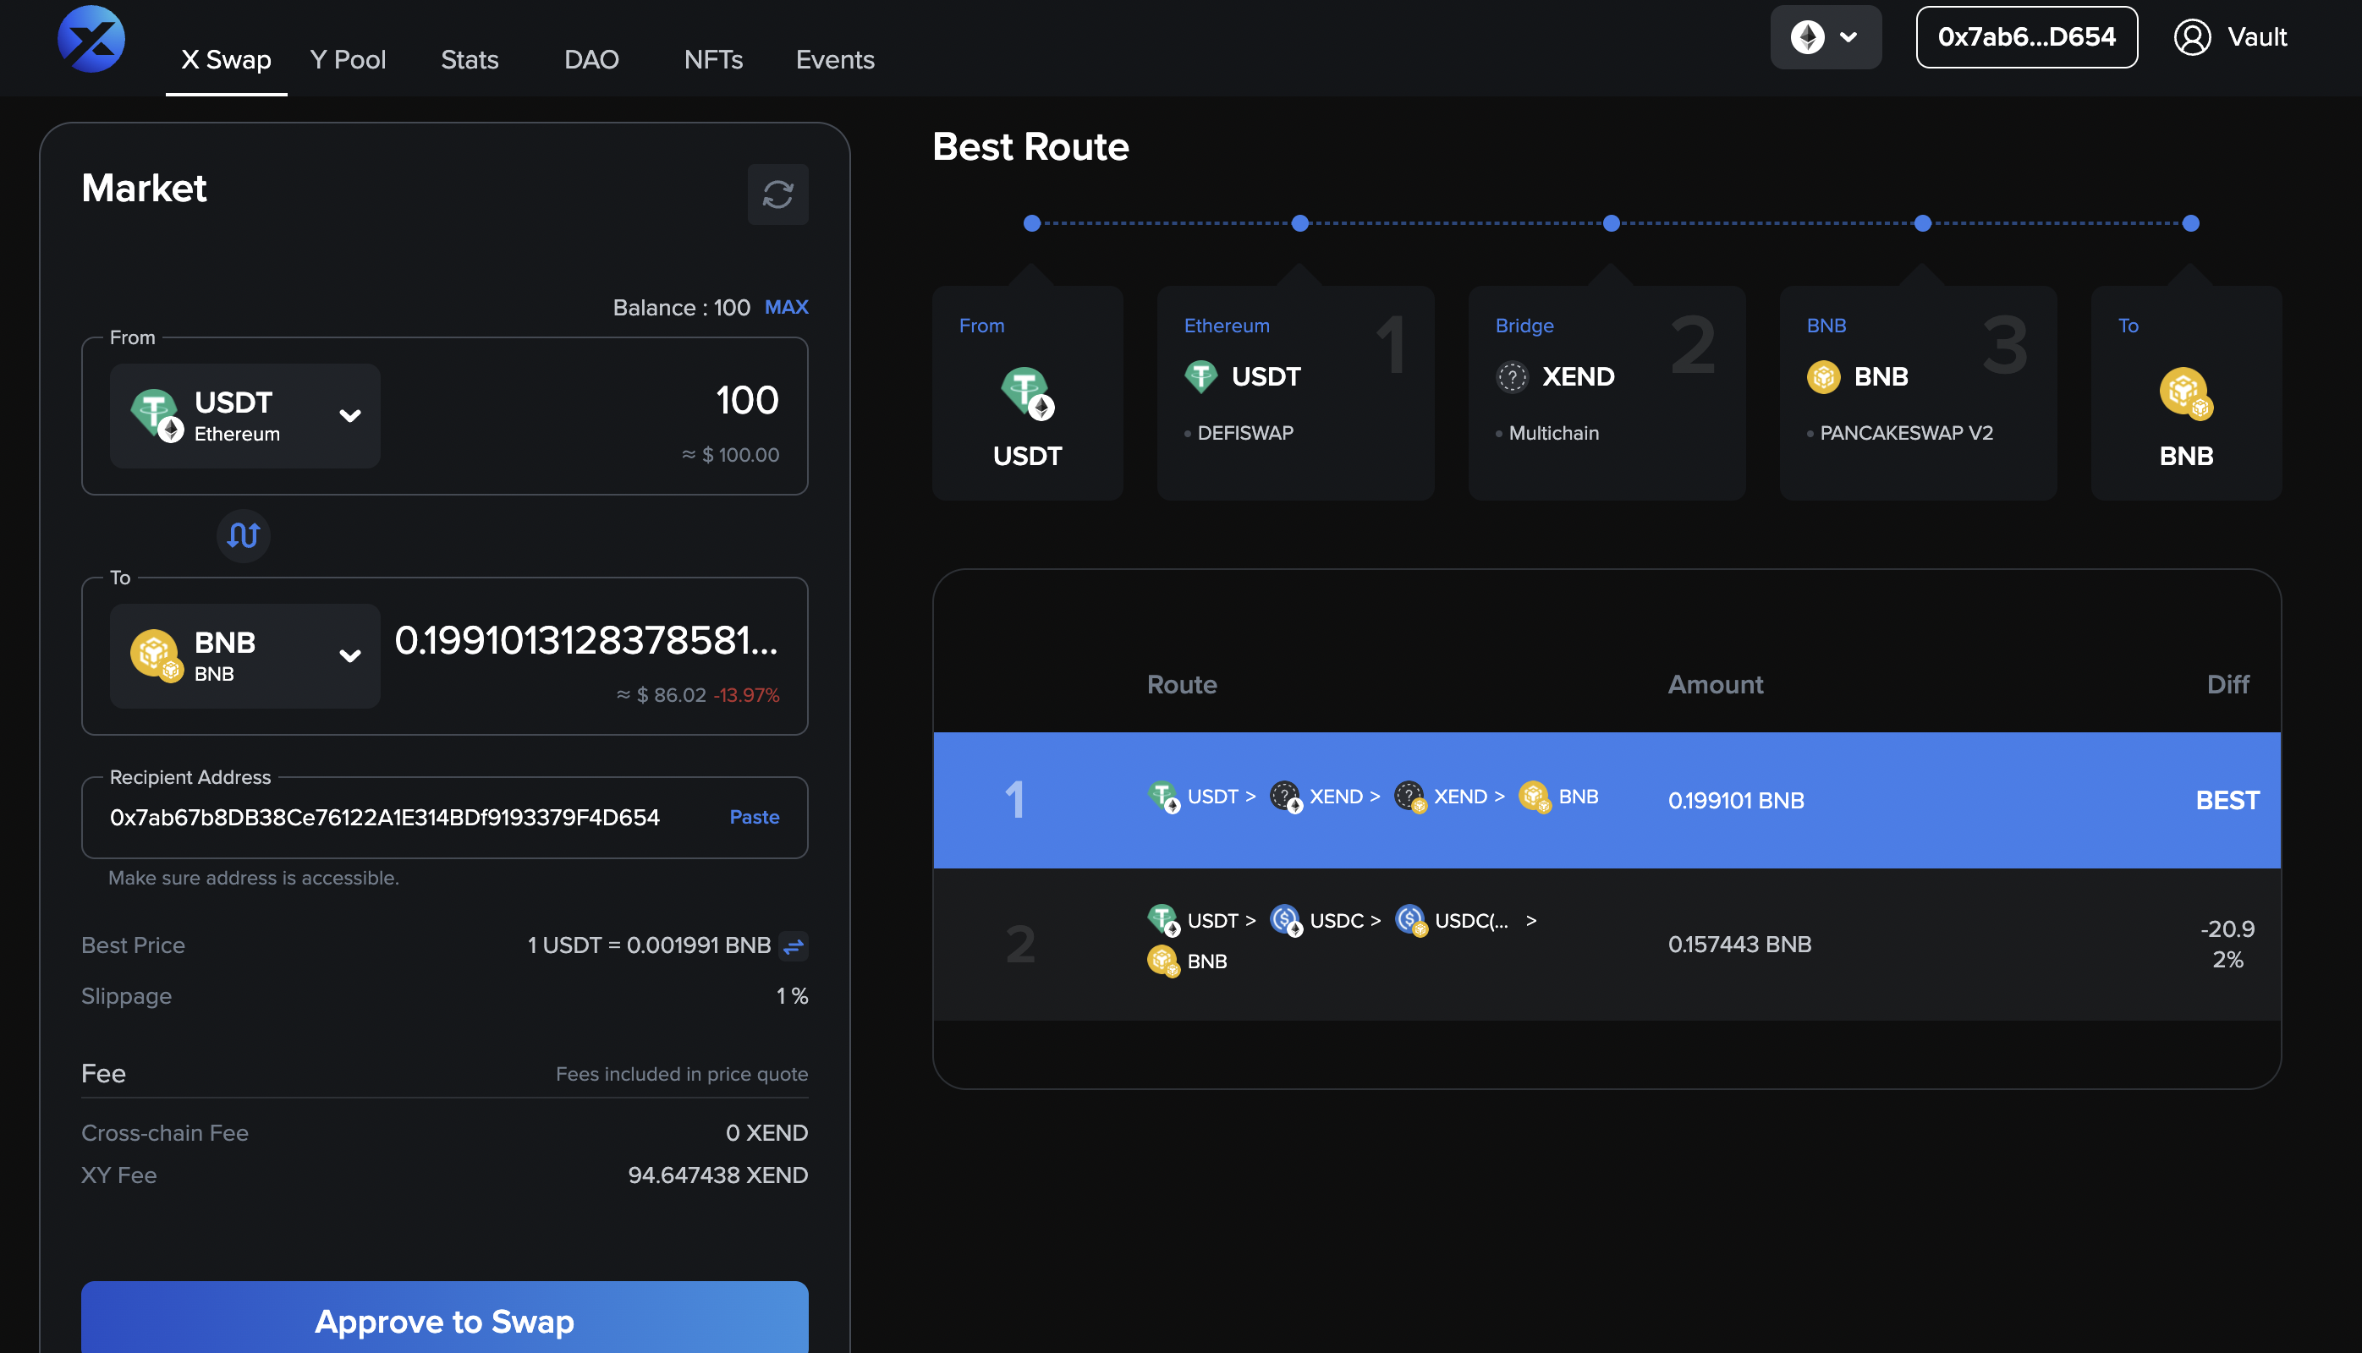
Task: Click the last dot on route timeline
Action: tap(2190, 223)
